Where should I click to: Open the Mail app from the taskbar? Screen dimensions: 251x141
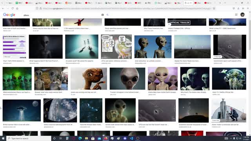point(99,138)
